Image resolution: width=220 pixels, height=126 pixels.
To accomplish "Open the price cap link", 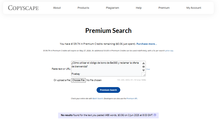I will click(x=169, y=51).
